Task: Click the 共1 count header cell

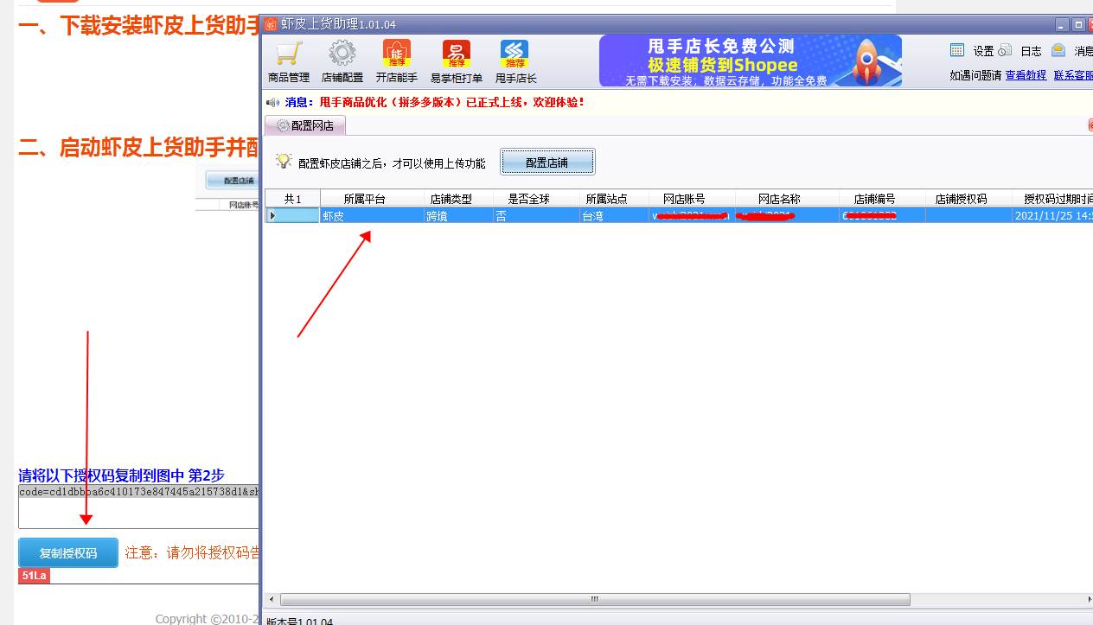Action: click(x=292, y=199)
